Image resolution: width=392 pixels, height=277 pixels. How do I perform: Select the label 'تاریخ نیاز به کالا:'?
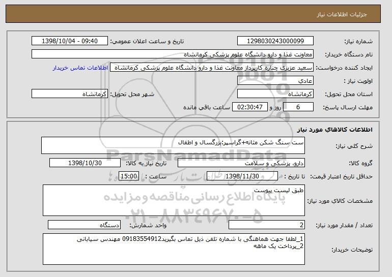point(146,164)
